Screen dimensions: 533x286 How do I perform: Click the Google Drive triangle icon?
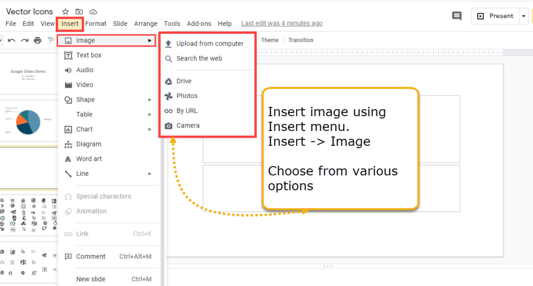click(x=168, y=81)
